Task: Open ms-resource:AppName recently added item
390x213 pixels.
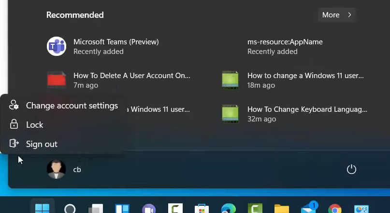Action: [x=285, y=46]
